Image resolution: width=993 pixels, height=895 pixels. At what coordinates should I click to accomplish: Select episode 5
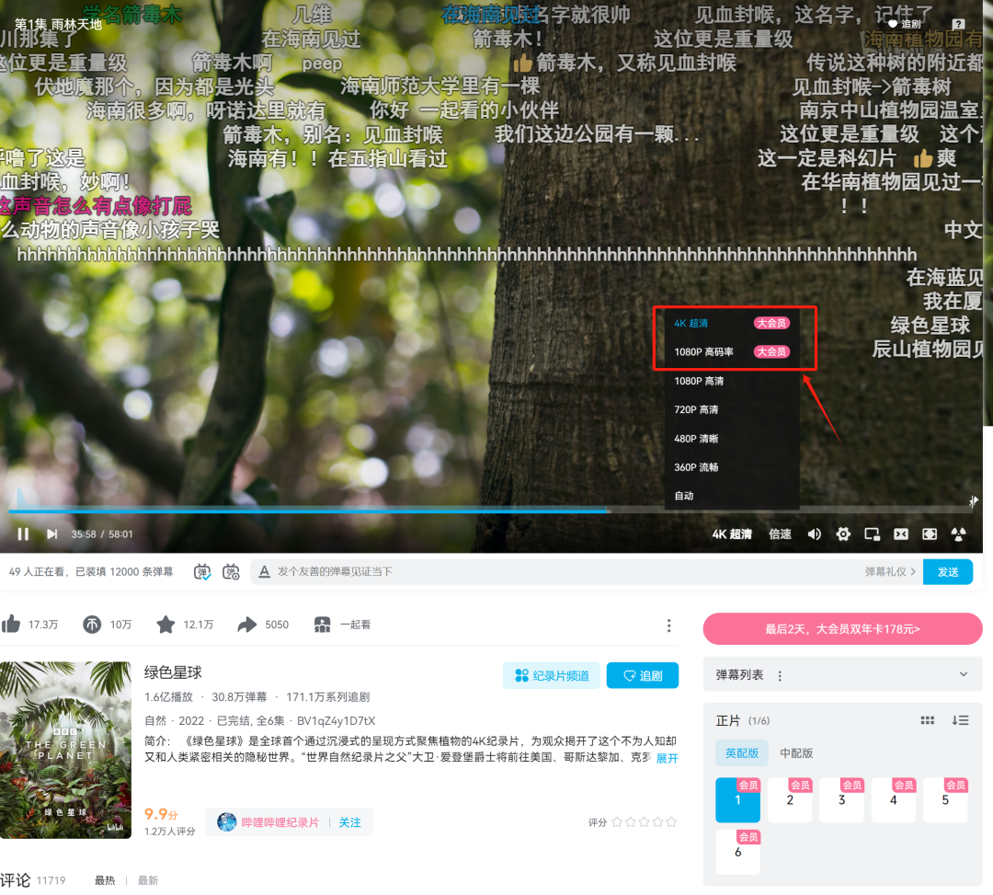[x=945, y=800]
